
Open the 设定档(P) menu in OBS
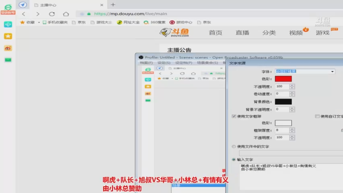[x=184, y=63]
